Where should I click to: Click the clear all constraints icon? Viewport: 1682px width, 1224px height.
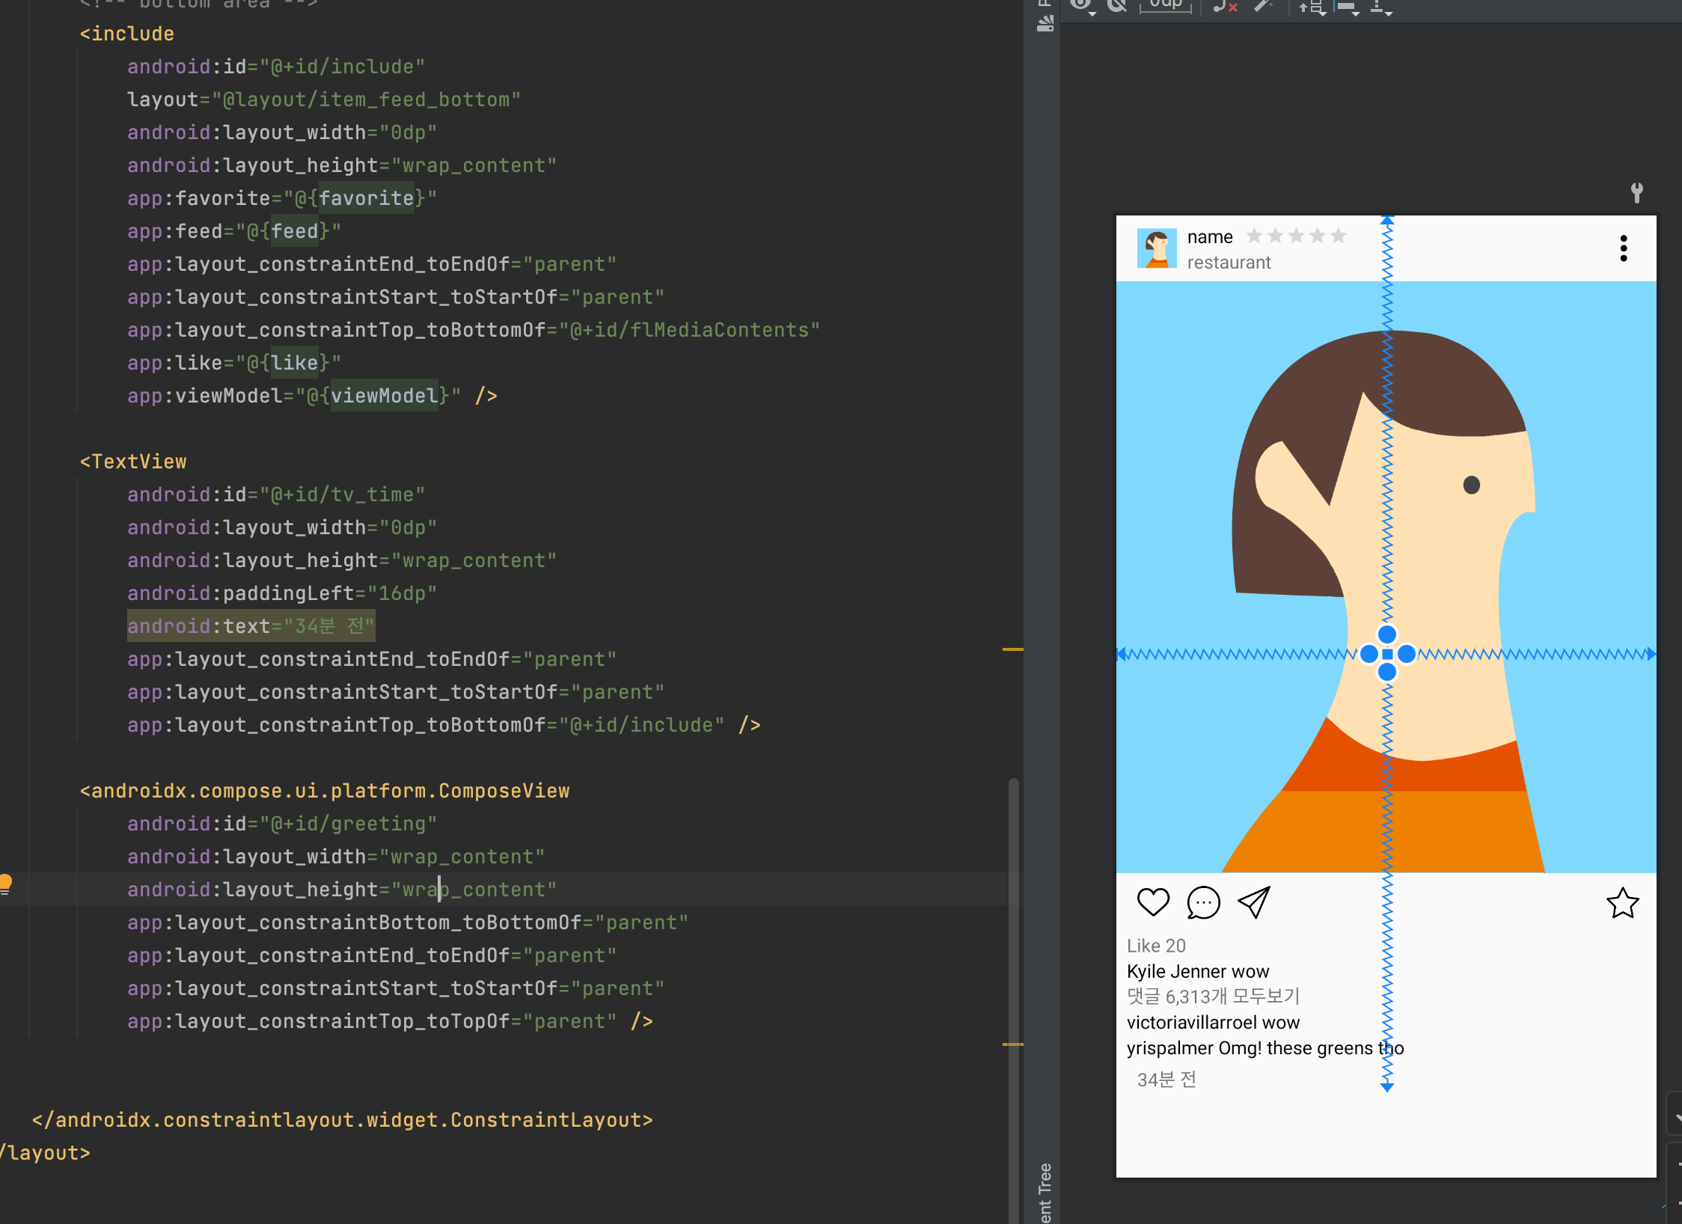(1224, 7)
